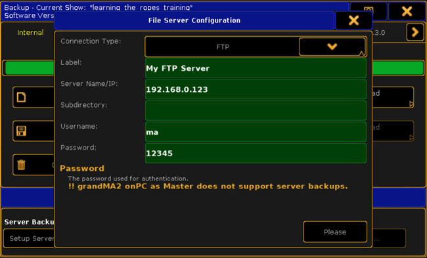Image resolution: width=427 pixels, height=258 pixels.
Task: Edit the Label field My FTP Server
Action: 256,68
